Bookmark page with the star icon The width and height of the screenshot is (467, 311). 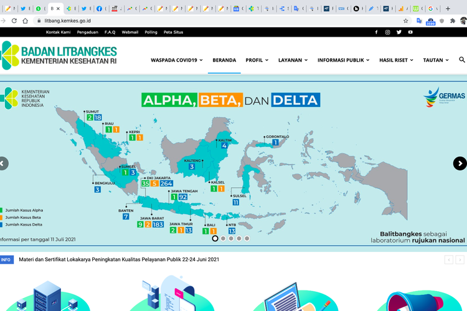point(406,21)
